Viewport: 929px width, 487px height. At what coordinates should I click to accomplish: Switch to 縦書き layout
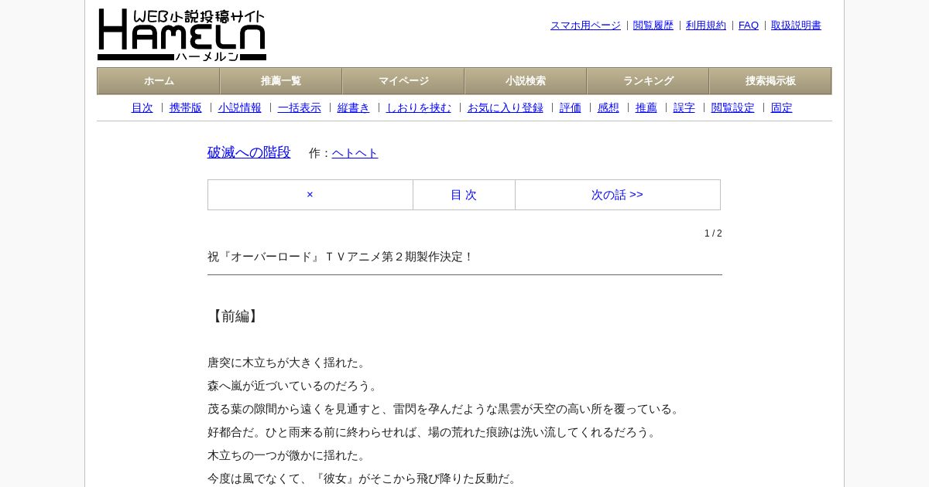point(354,108)
